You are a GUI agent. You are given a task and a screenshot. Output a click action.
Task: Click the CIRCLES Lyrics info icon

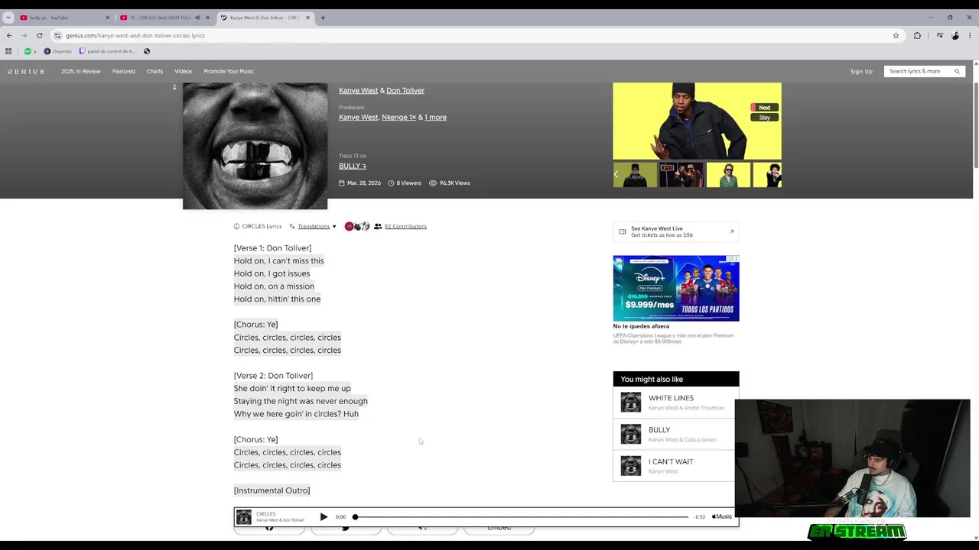(x=236, y=226)
